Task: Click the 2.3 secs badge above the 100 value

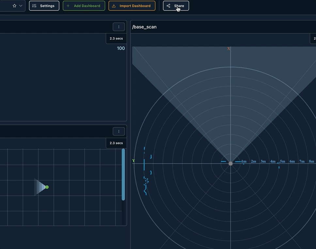Action: (x=116, y=38)
